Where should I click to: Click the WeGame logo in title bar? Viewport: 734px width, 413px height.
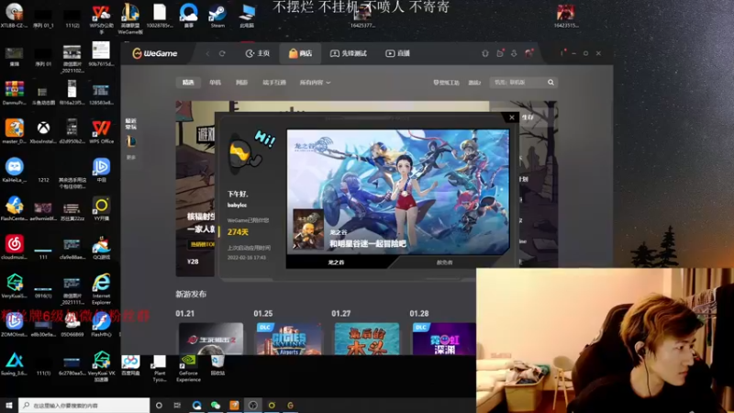coord(155,53)
